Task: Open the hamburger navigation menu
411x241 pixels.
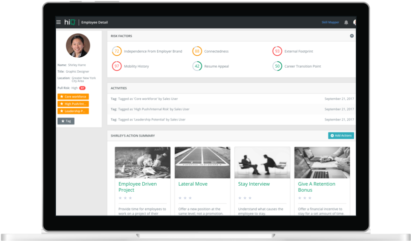Action: tap(59, 22)
